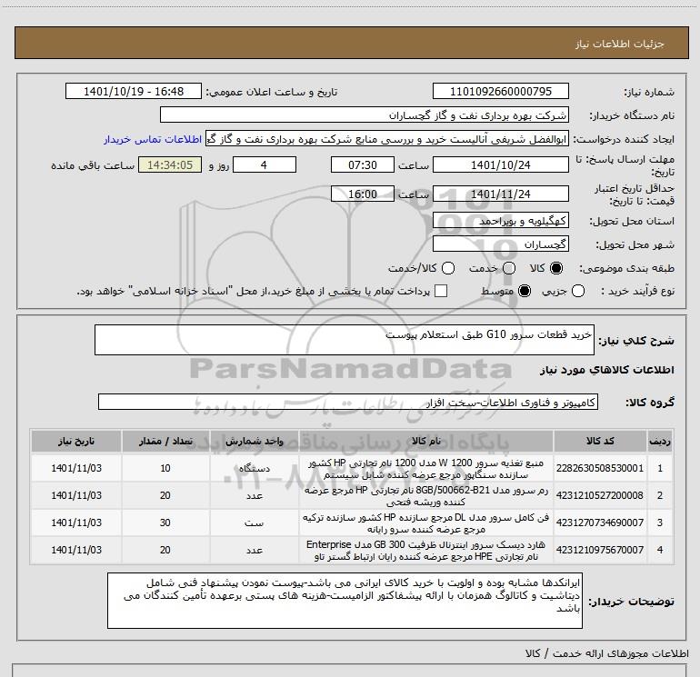This screenshot has height=677, width=700.
Task: Click the quantity 30 in the fan row
Action: [x=165, y=523]
